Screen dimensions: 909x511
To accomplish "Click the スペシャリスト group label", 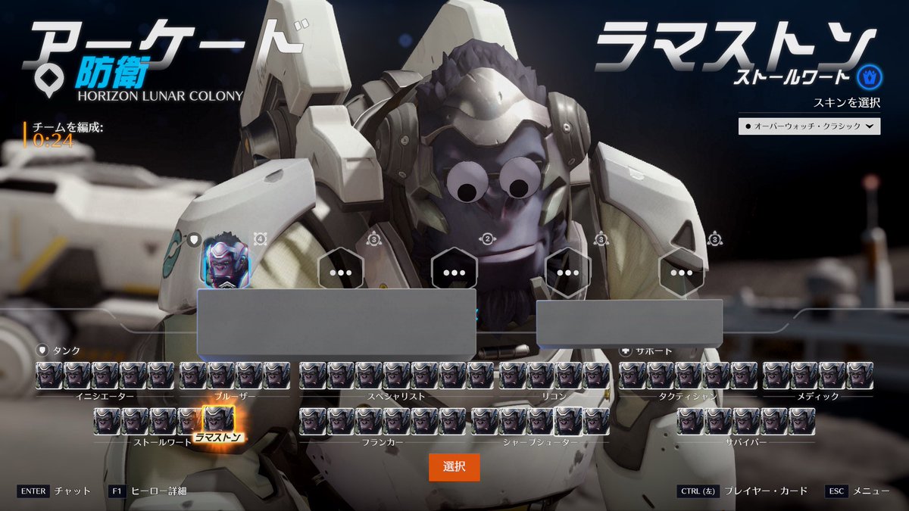I will [396, 396].
